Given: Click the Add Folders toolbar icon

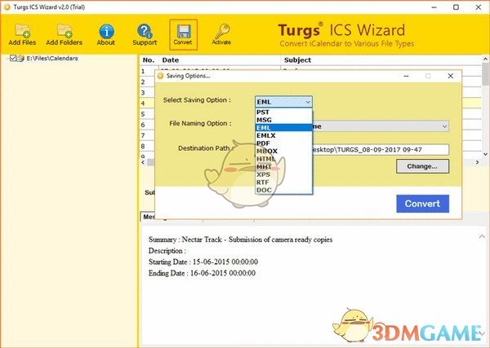Looking at the screenshot, I should [64, 34].
